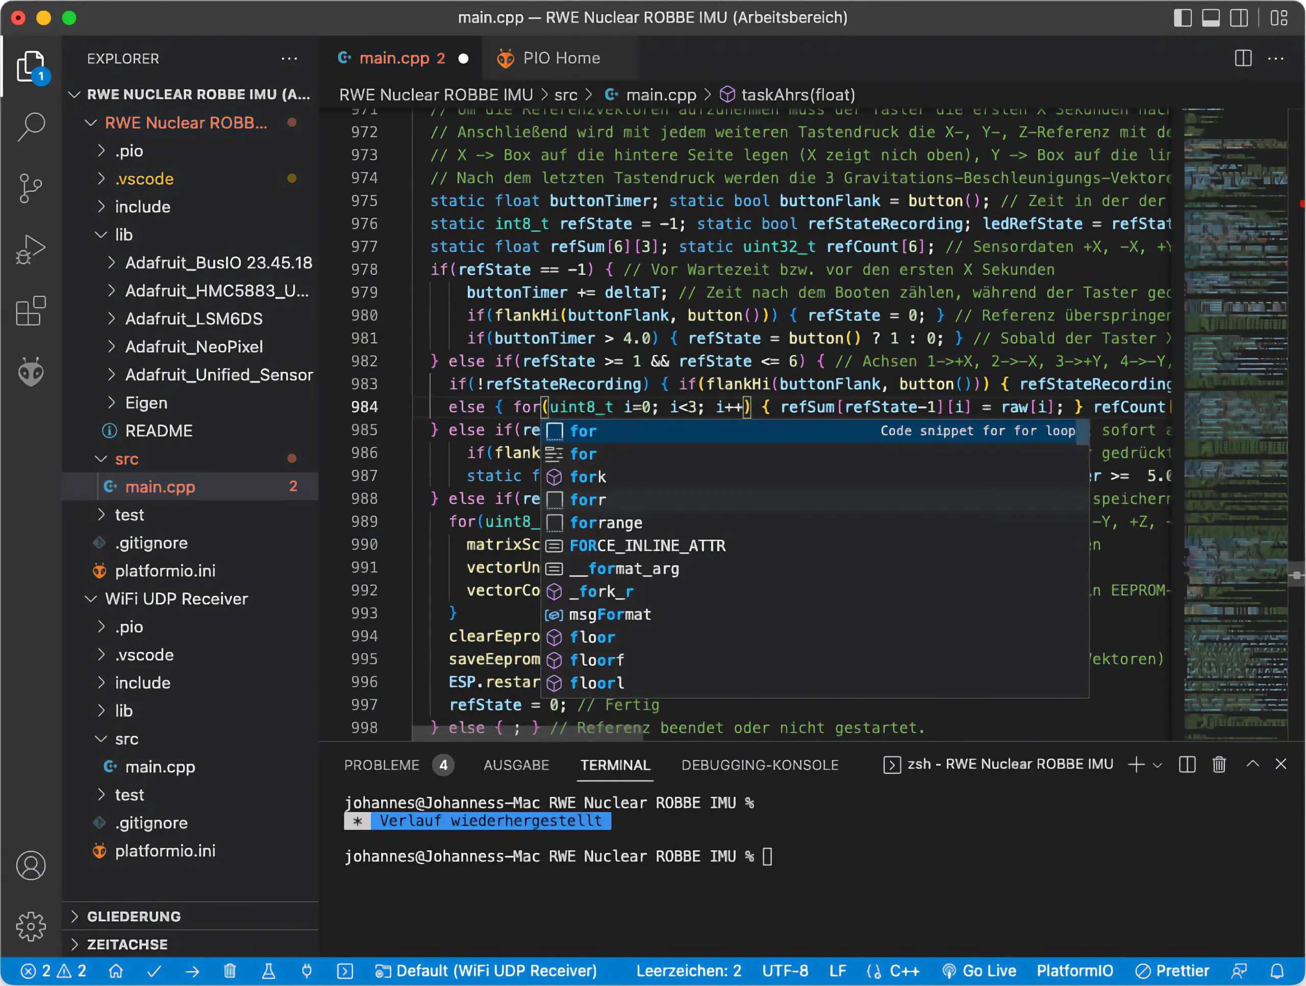Switch to the PIO Home tab
The image size is (1306, 986).
(x=560, y=58)
